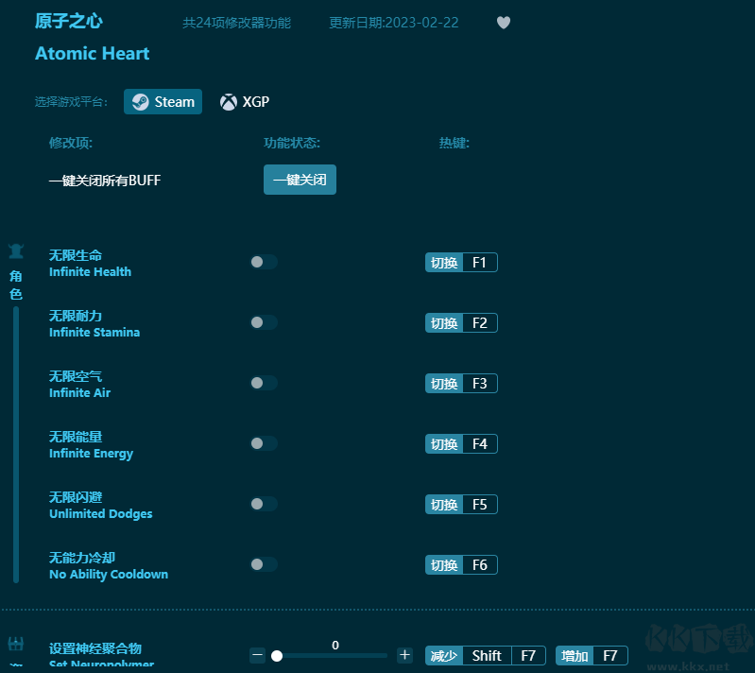This screenshot has height=673, width=755.
Task: Click the 无限生命 Infinite Health label
Action: tap(90, 263)
